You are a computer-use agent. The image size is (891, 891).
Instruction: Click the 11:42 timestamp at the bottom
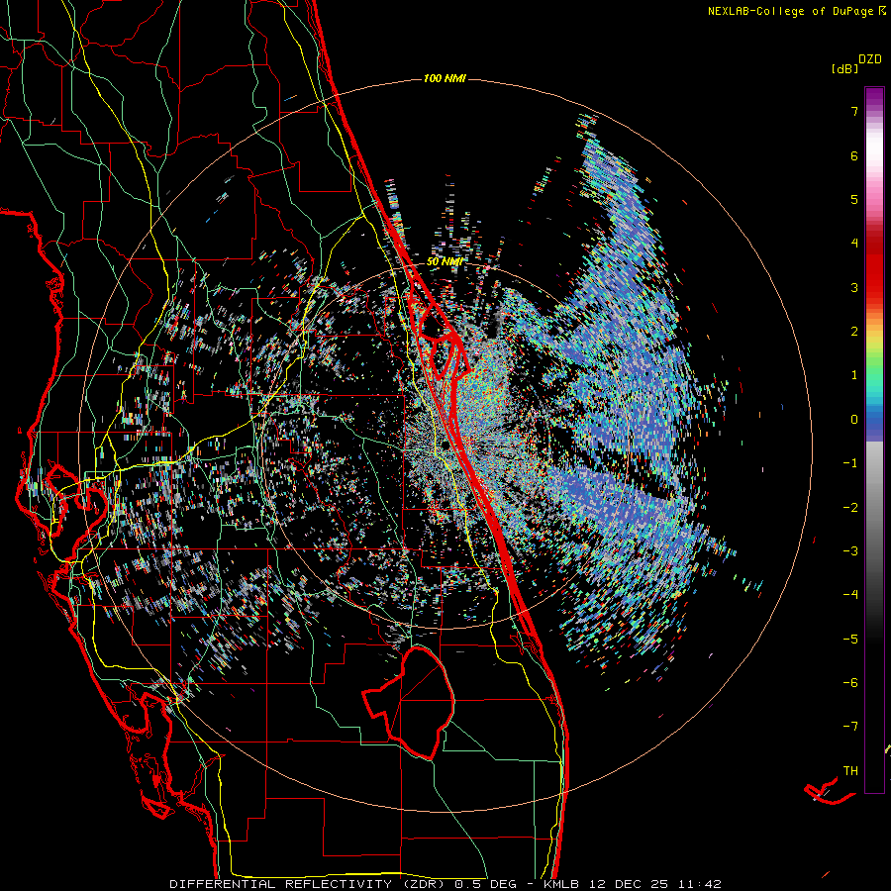pyautogui.click(x=702, y=884)
